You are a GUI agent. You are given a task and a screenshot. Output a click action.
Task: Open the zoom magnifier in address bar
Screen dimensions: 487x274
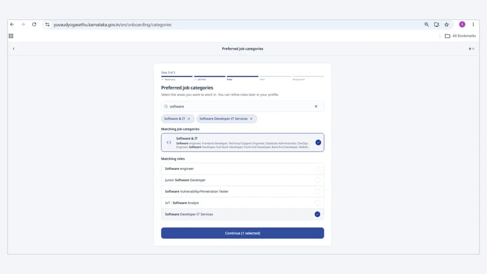pyautogui.click(x=426, y=24)
